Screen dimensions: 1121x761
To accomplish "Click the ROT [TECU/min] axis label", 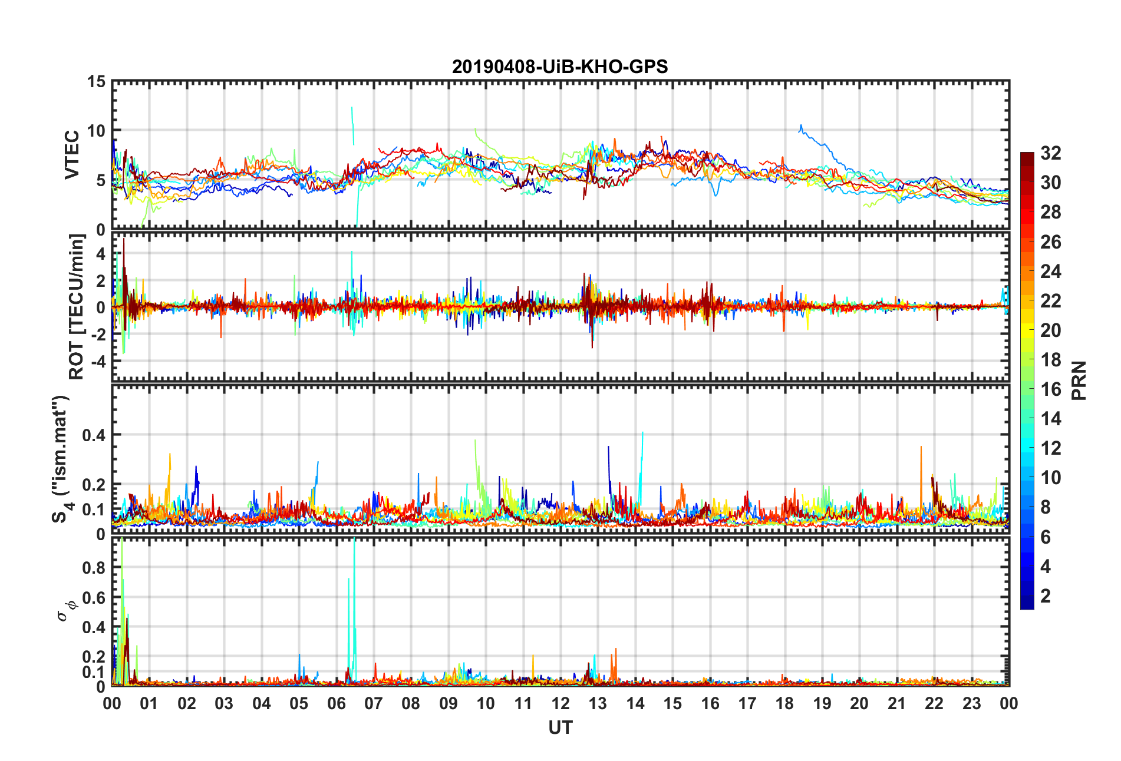I will 77,307.
